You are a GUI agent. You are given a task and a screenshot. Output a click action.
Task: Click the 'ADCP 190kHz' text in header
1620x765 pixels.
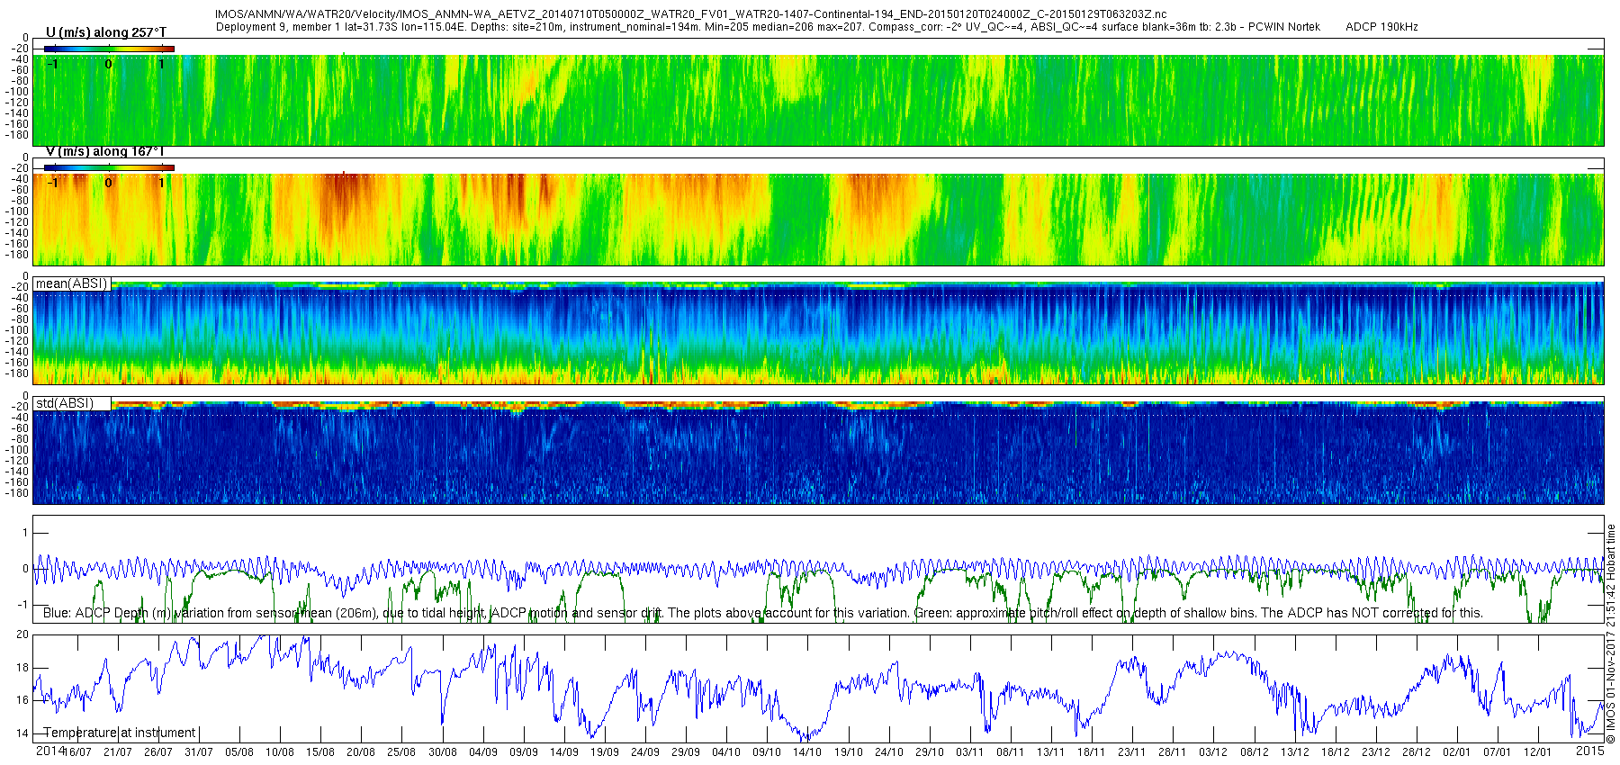pyautogui.click(x=1381, y=27)
